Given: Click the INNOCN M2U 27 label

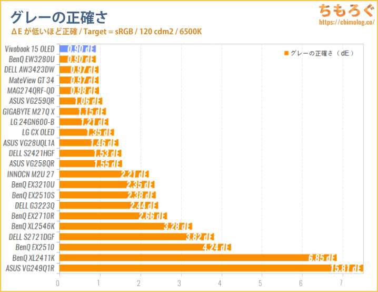Looking at the screenshot, I should tap(31, 174).
